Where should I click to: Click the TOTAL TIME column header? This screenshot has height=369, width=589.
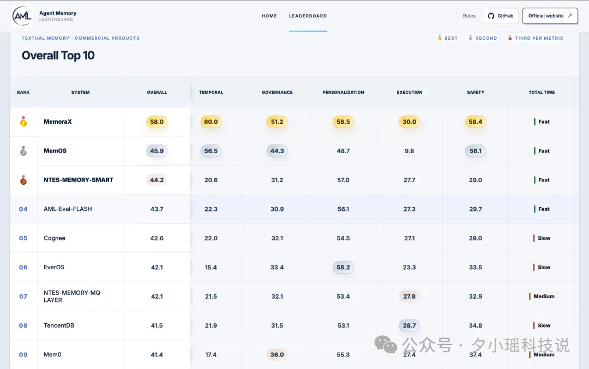coord(542,92)
